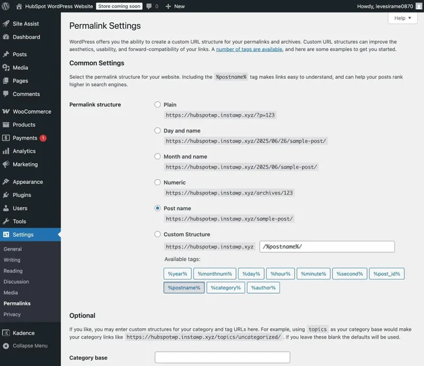Click the Site Assist rocket icon
Screen dimensions: 424x366
click(x=6, y=23)
